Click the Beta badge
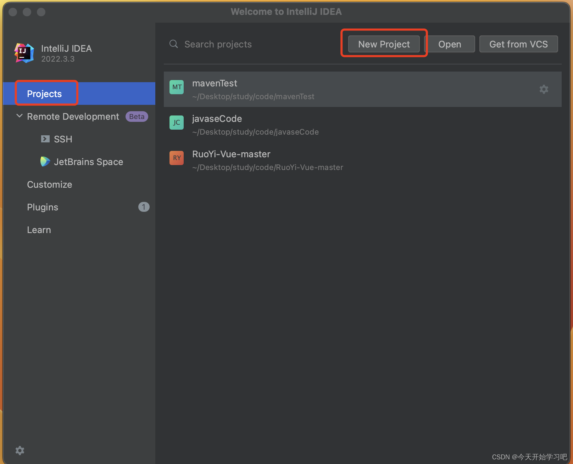This screenshot has width=573, height=464. 137,117
